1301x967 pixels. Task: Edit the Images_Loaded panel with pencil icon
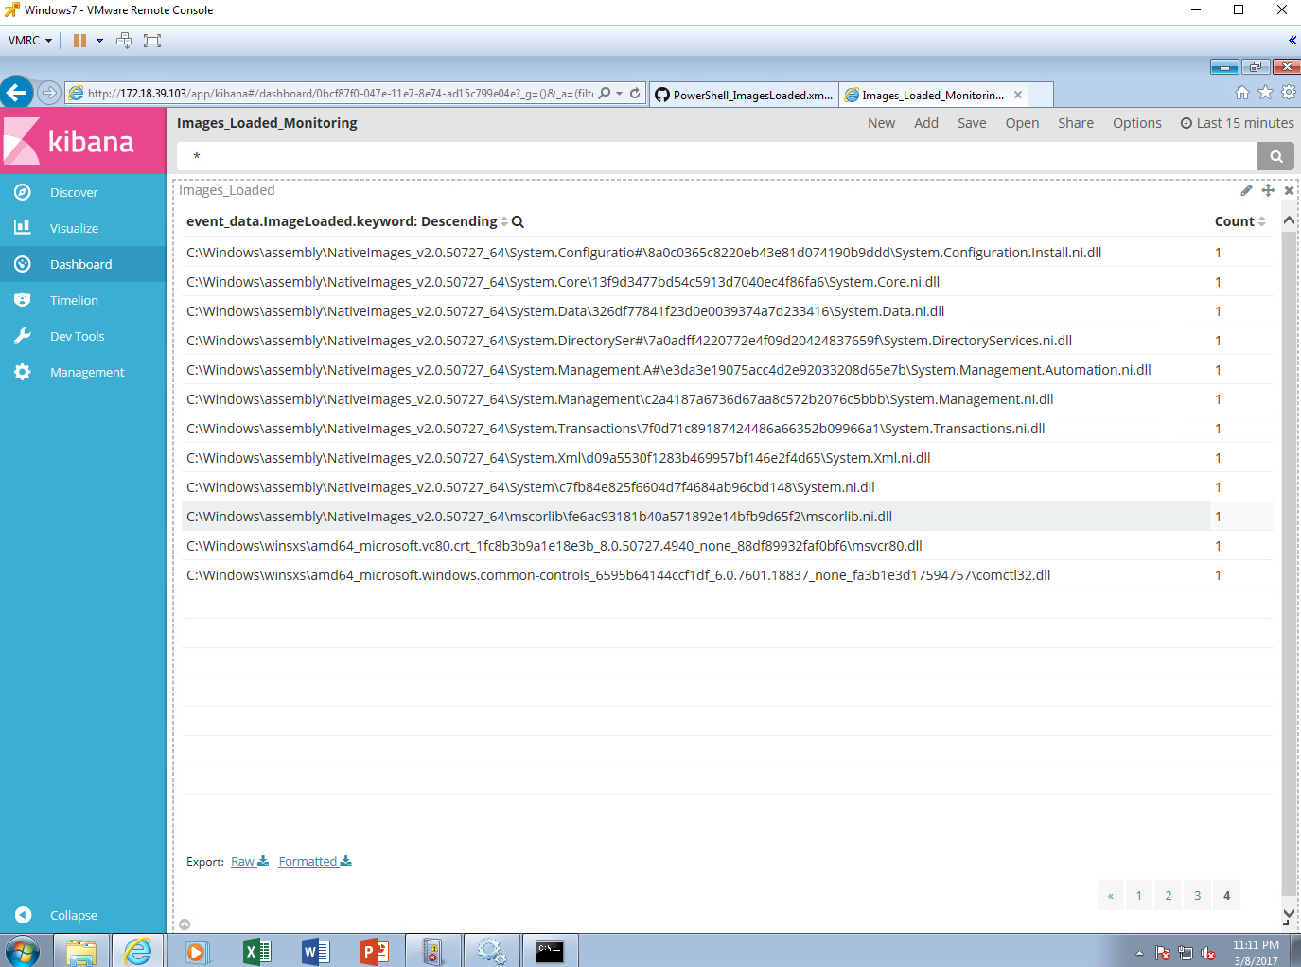coord(1247,190)
